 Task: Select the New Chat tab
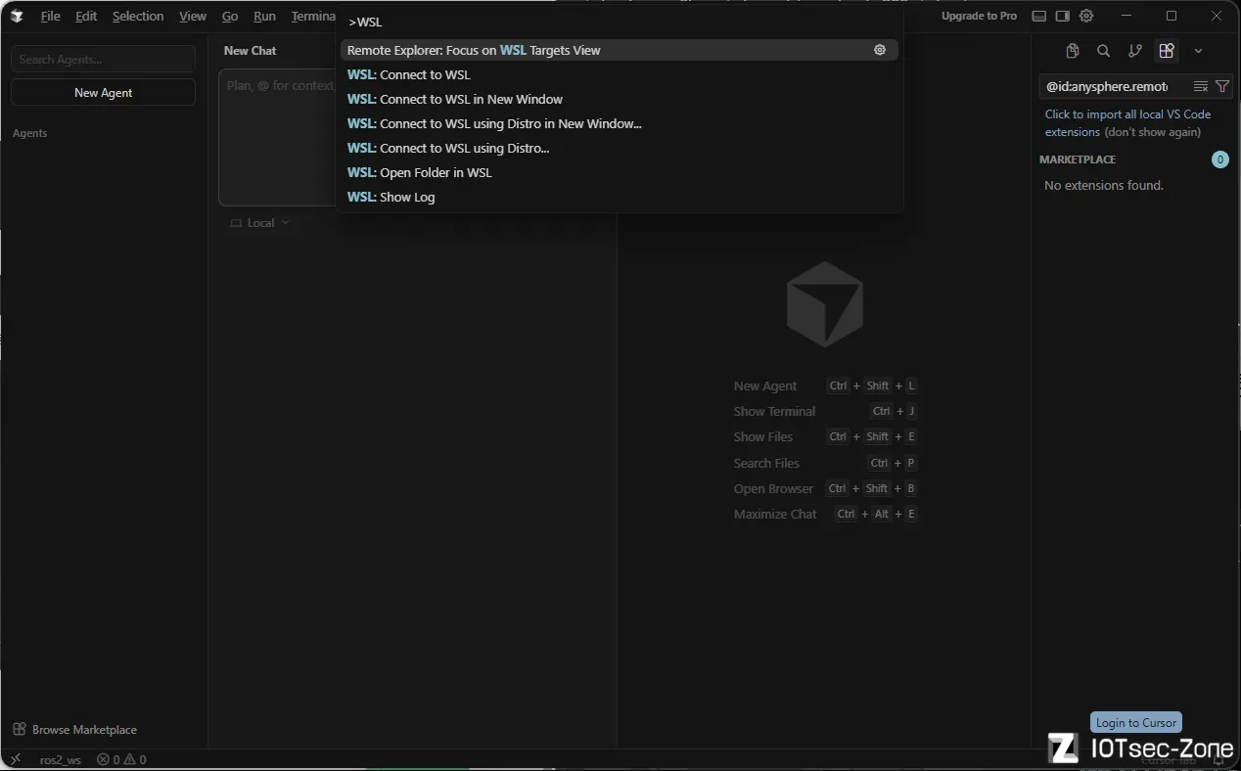[x=250, y=51]
